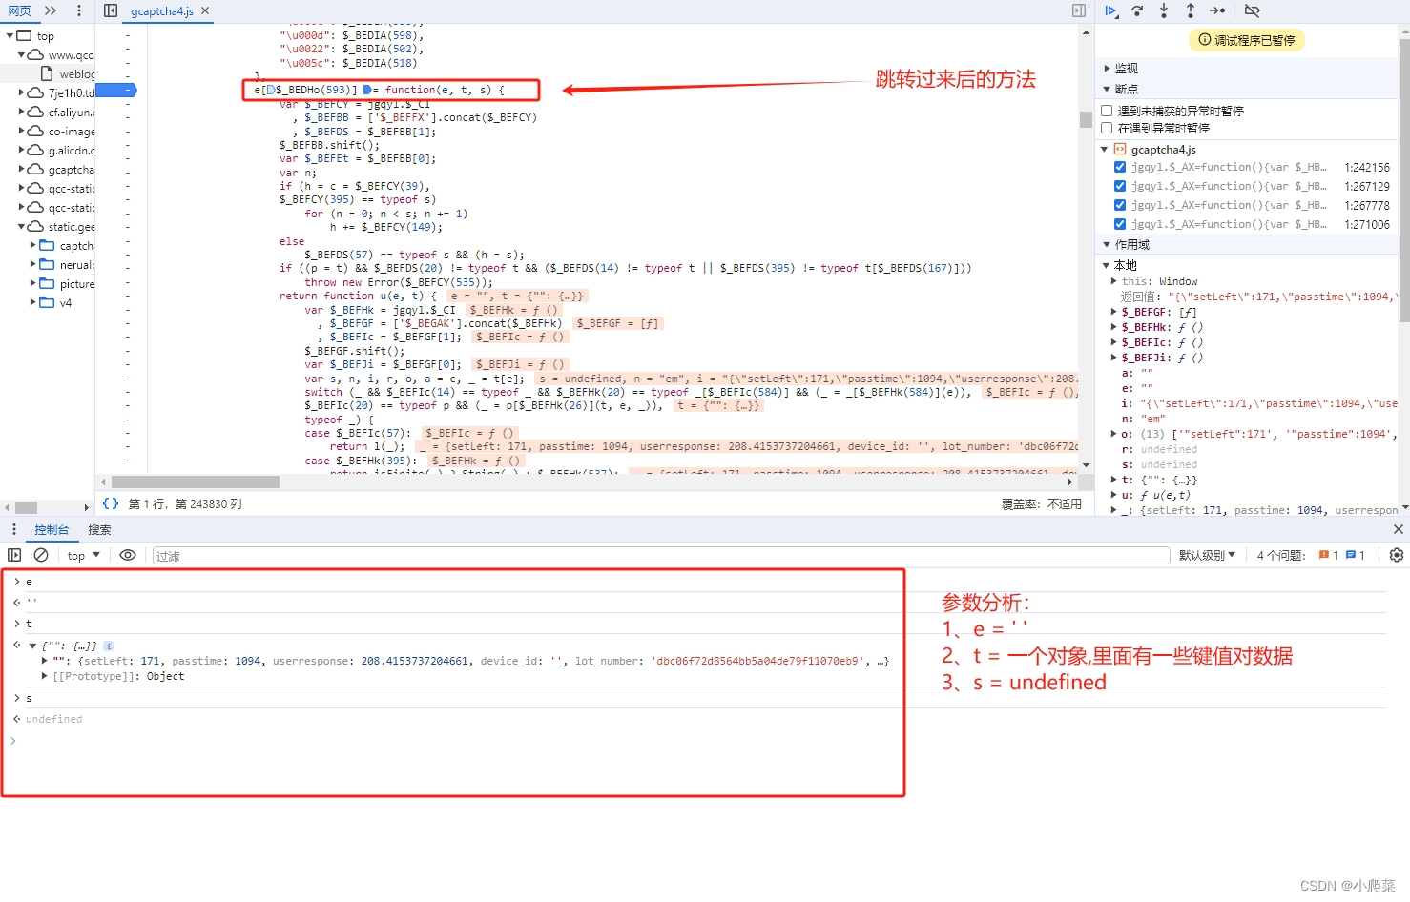Uncheck breakpoint at 1:267778

tap(1120, 205)
